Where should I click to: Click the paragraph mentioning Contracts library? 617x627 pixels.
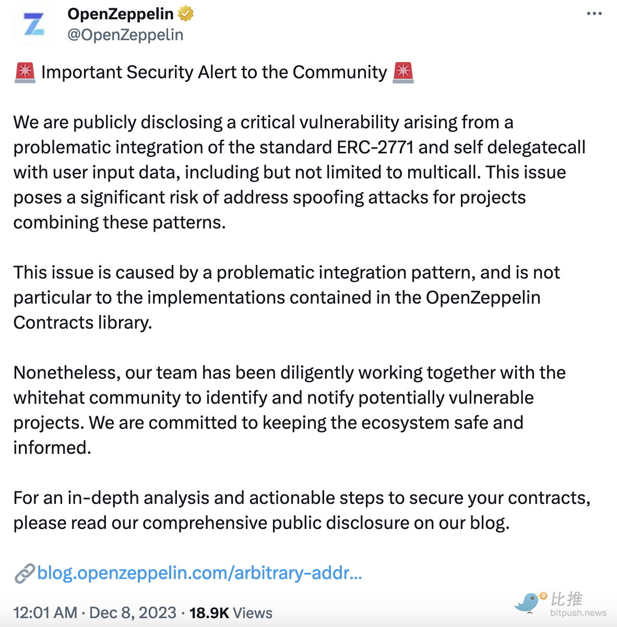[x=287, y=297]
